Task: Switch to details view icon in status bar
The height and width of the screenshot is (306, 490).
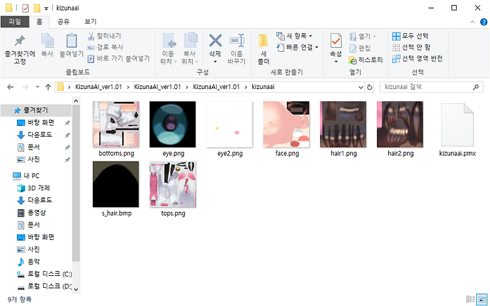Action: [x=470, y=299]
